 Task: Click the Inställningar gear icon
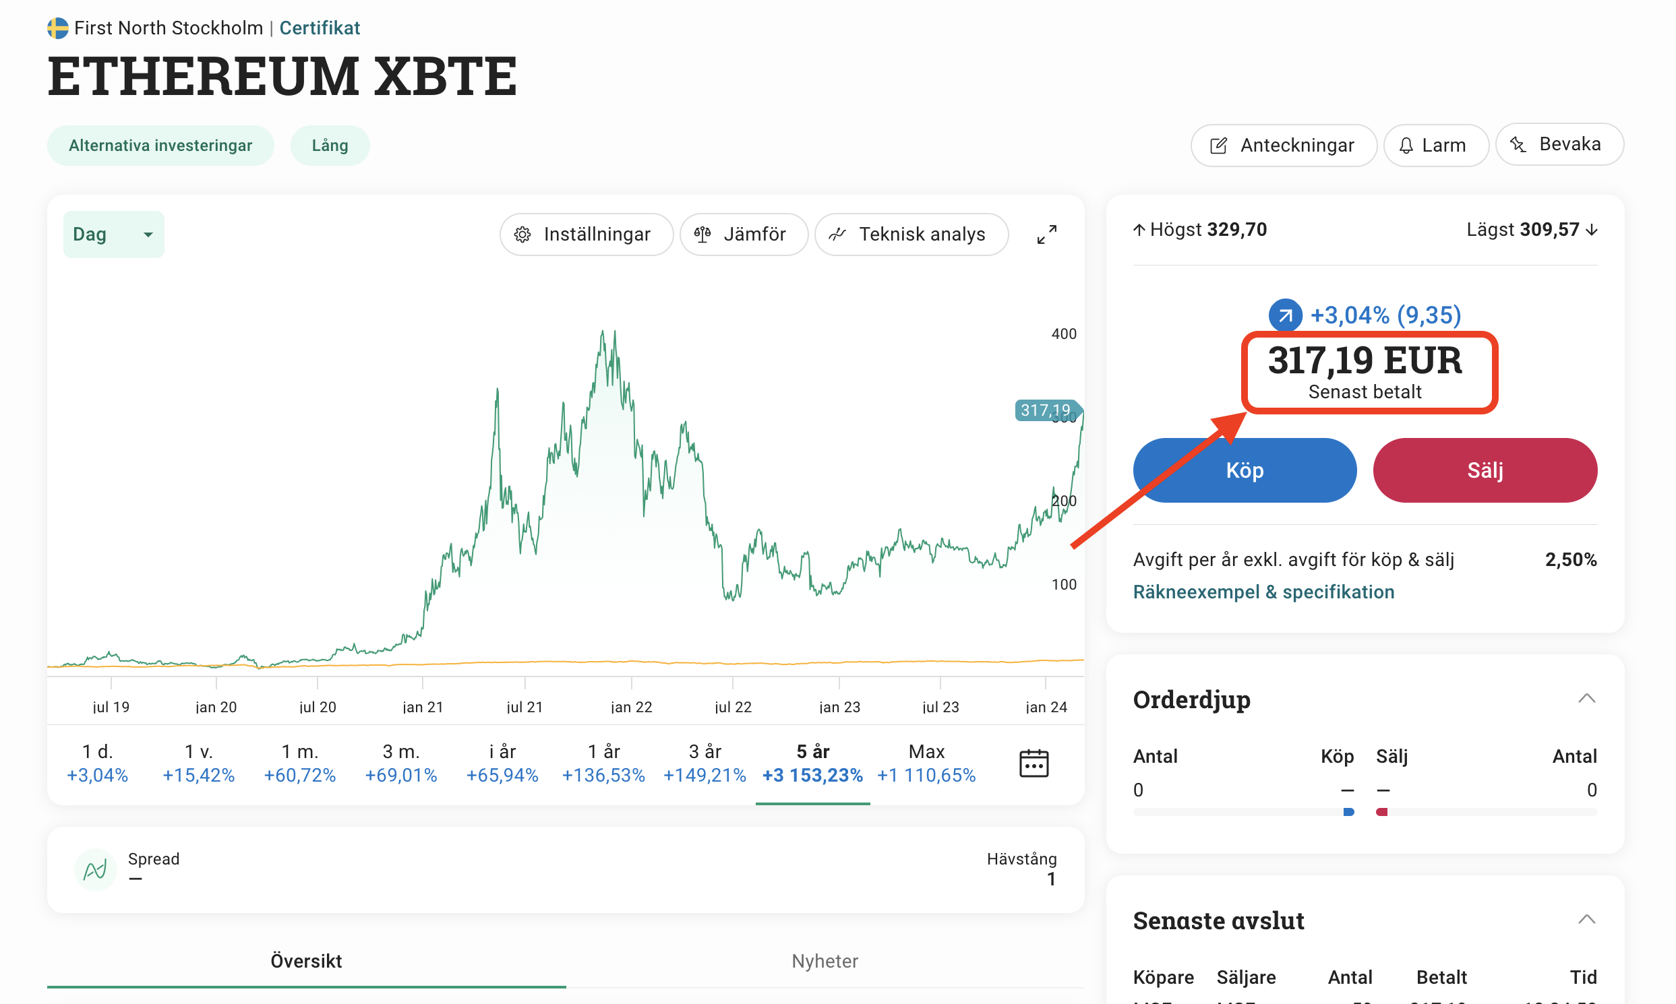(x=522, y=234)
